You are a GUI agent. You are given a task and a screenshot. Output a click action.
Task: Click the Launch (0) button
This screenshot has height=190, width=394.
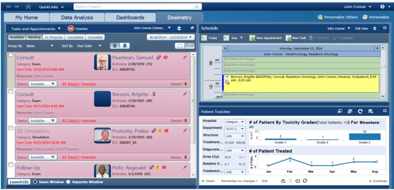(19, 182)
